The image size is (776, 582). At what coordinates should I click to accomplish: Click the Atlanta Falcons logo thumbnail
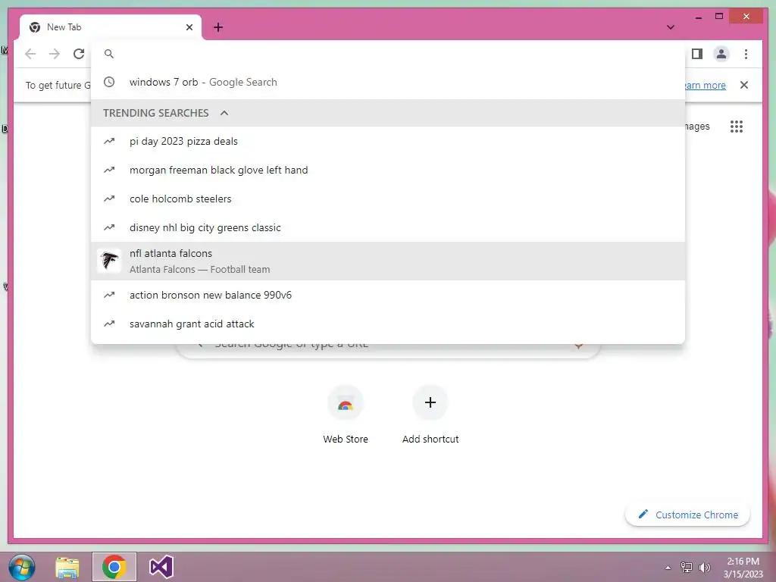point(109,261)
